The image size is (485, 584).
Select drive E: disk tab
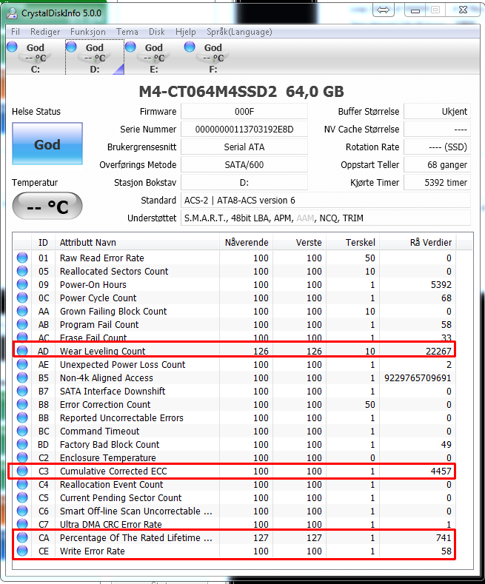(154, 57)
